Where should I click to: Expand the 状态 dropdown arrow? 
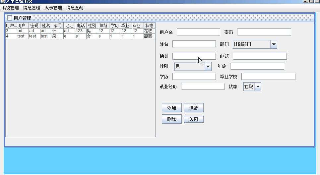258,87
